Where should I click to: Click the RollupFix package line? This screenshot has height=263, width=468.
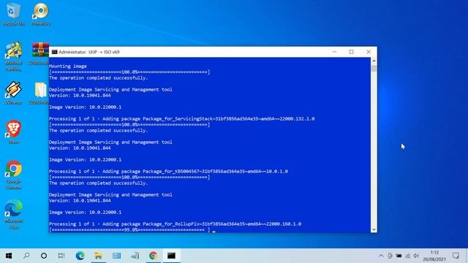(175, 224)
